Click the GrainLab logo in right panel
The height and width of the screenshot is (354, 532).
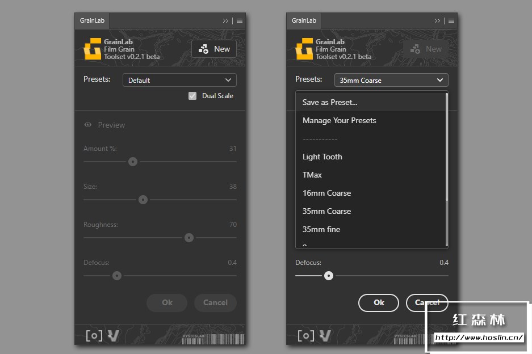304,49
